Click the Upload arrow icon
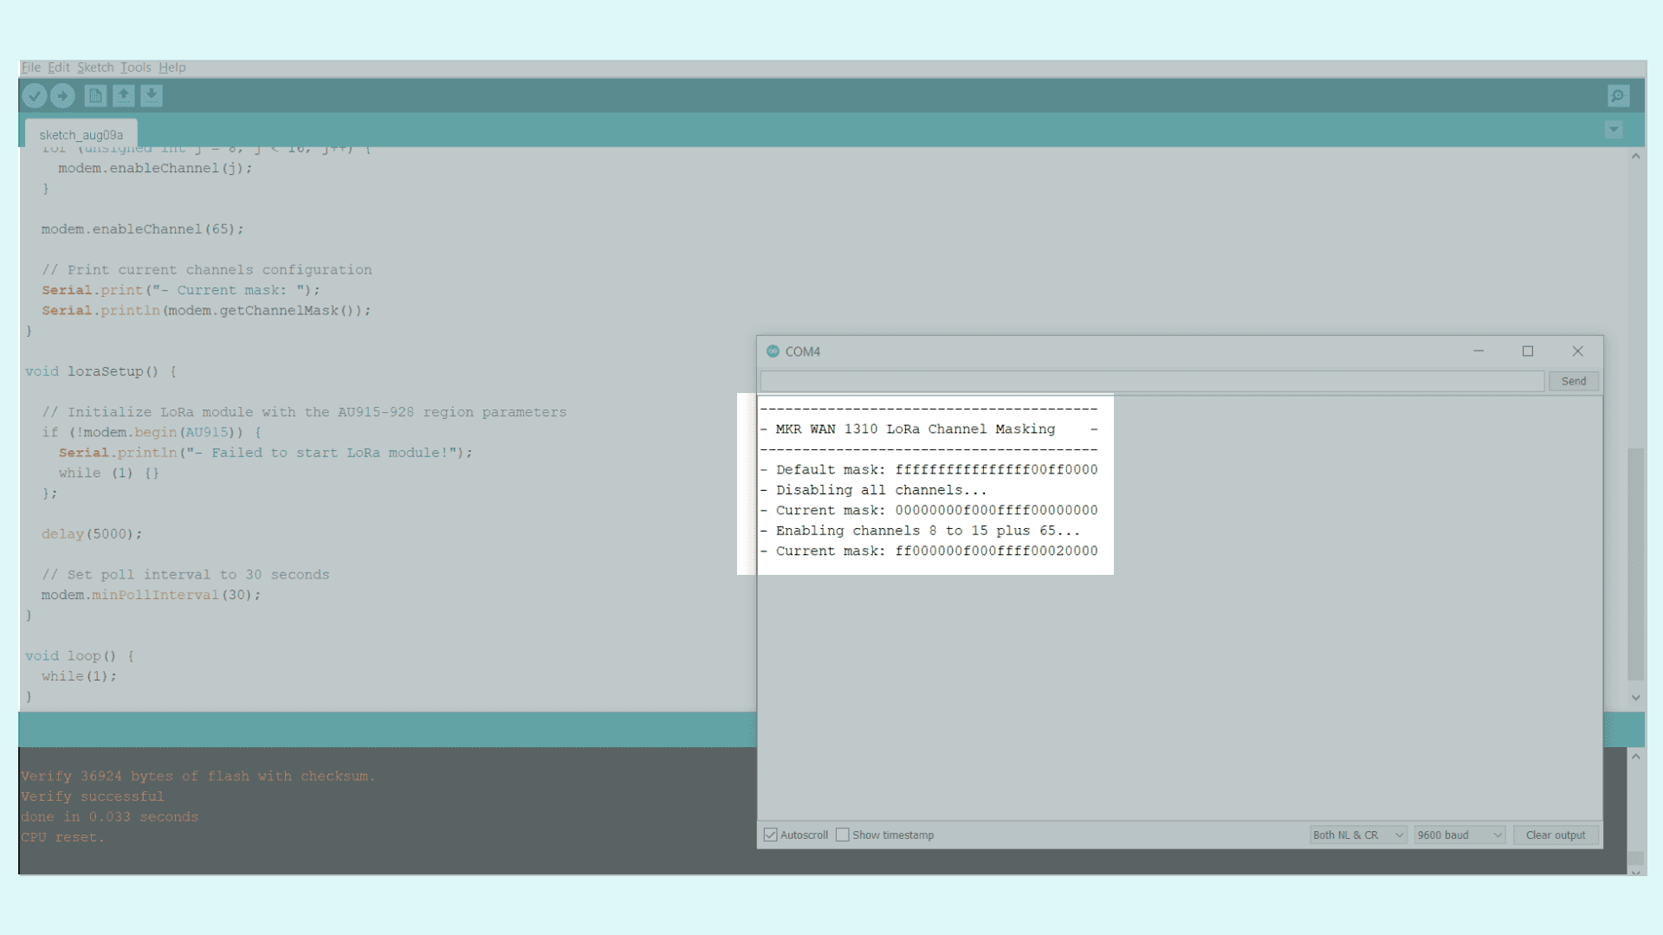Screen dimensions: 1663x935 pos(62,95)
